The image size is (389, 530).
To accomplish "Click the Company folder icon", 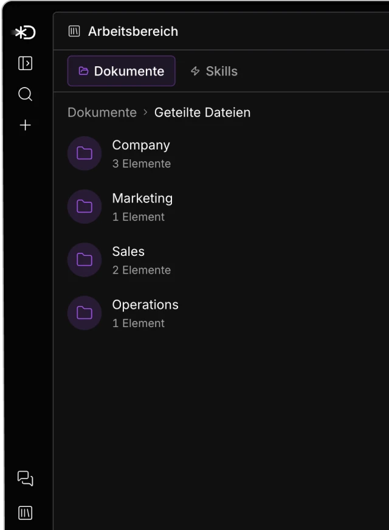I will point(84,153).
